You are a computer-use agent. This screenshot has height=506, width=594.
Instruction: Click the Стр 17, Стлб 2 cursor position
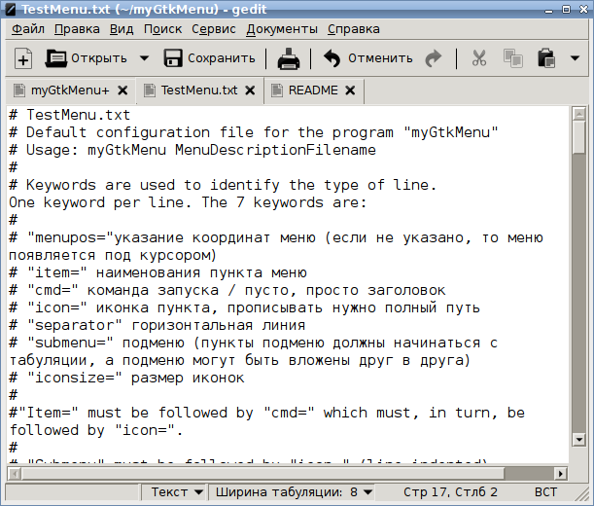pos(450,492)
